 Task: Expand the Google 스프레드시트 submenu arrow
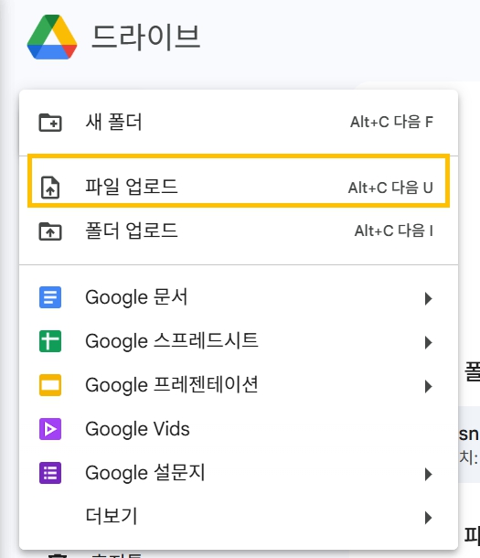(x=429, y=342)
